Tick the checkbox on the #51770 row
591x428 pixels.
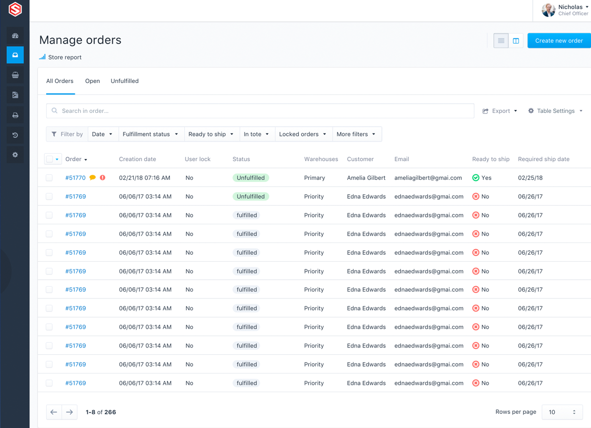point(49,178)
